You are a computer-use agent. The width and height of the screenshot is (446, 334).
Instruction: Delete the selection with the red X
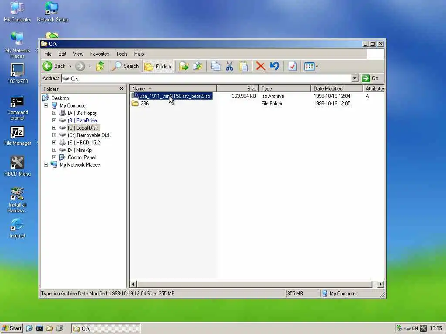[x=260, y=67]
